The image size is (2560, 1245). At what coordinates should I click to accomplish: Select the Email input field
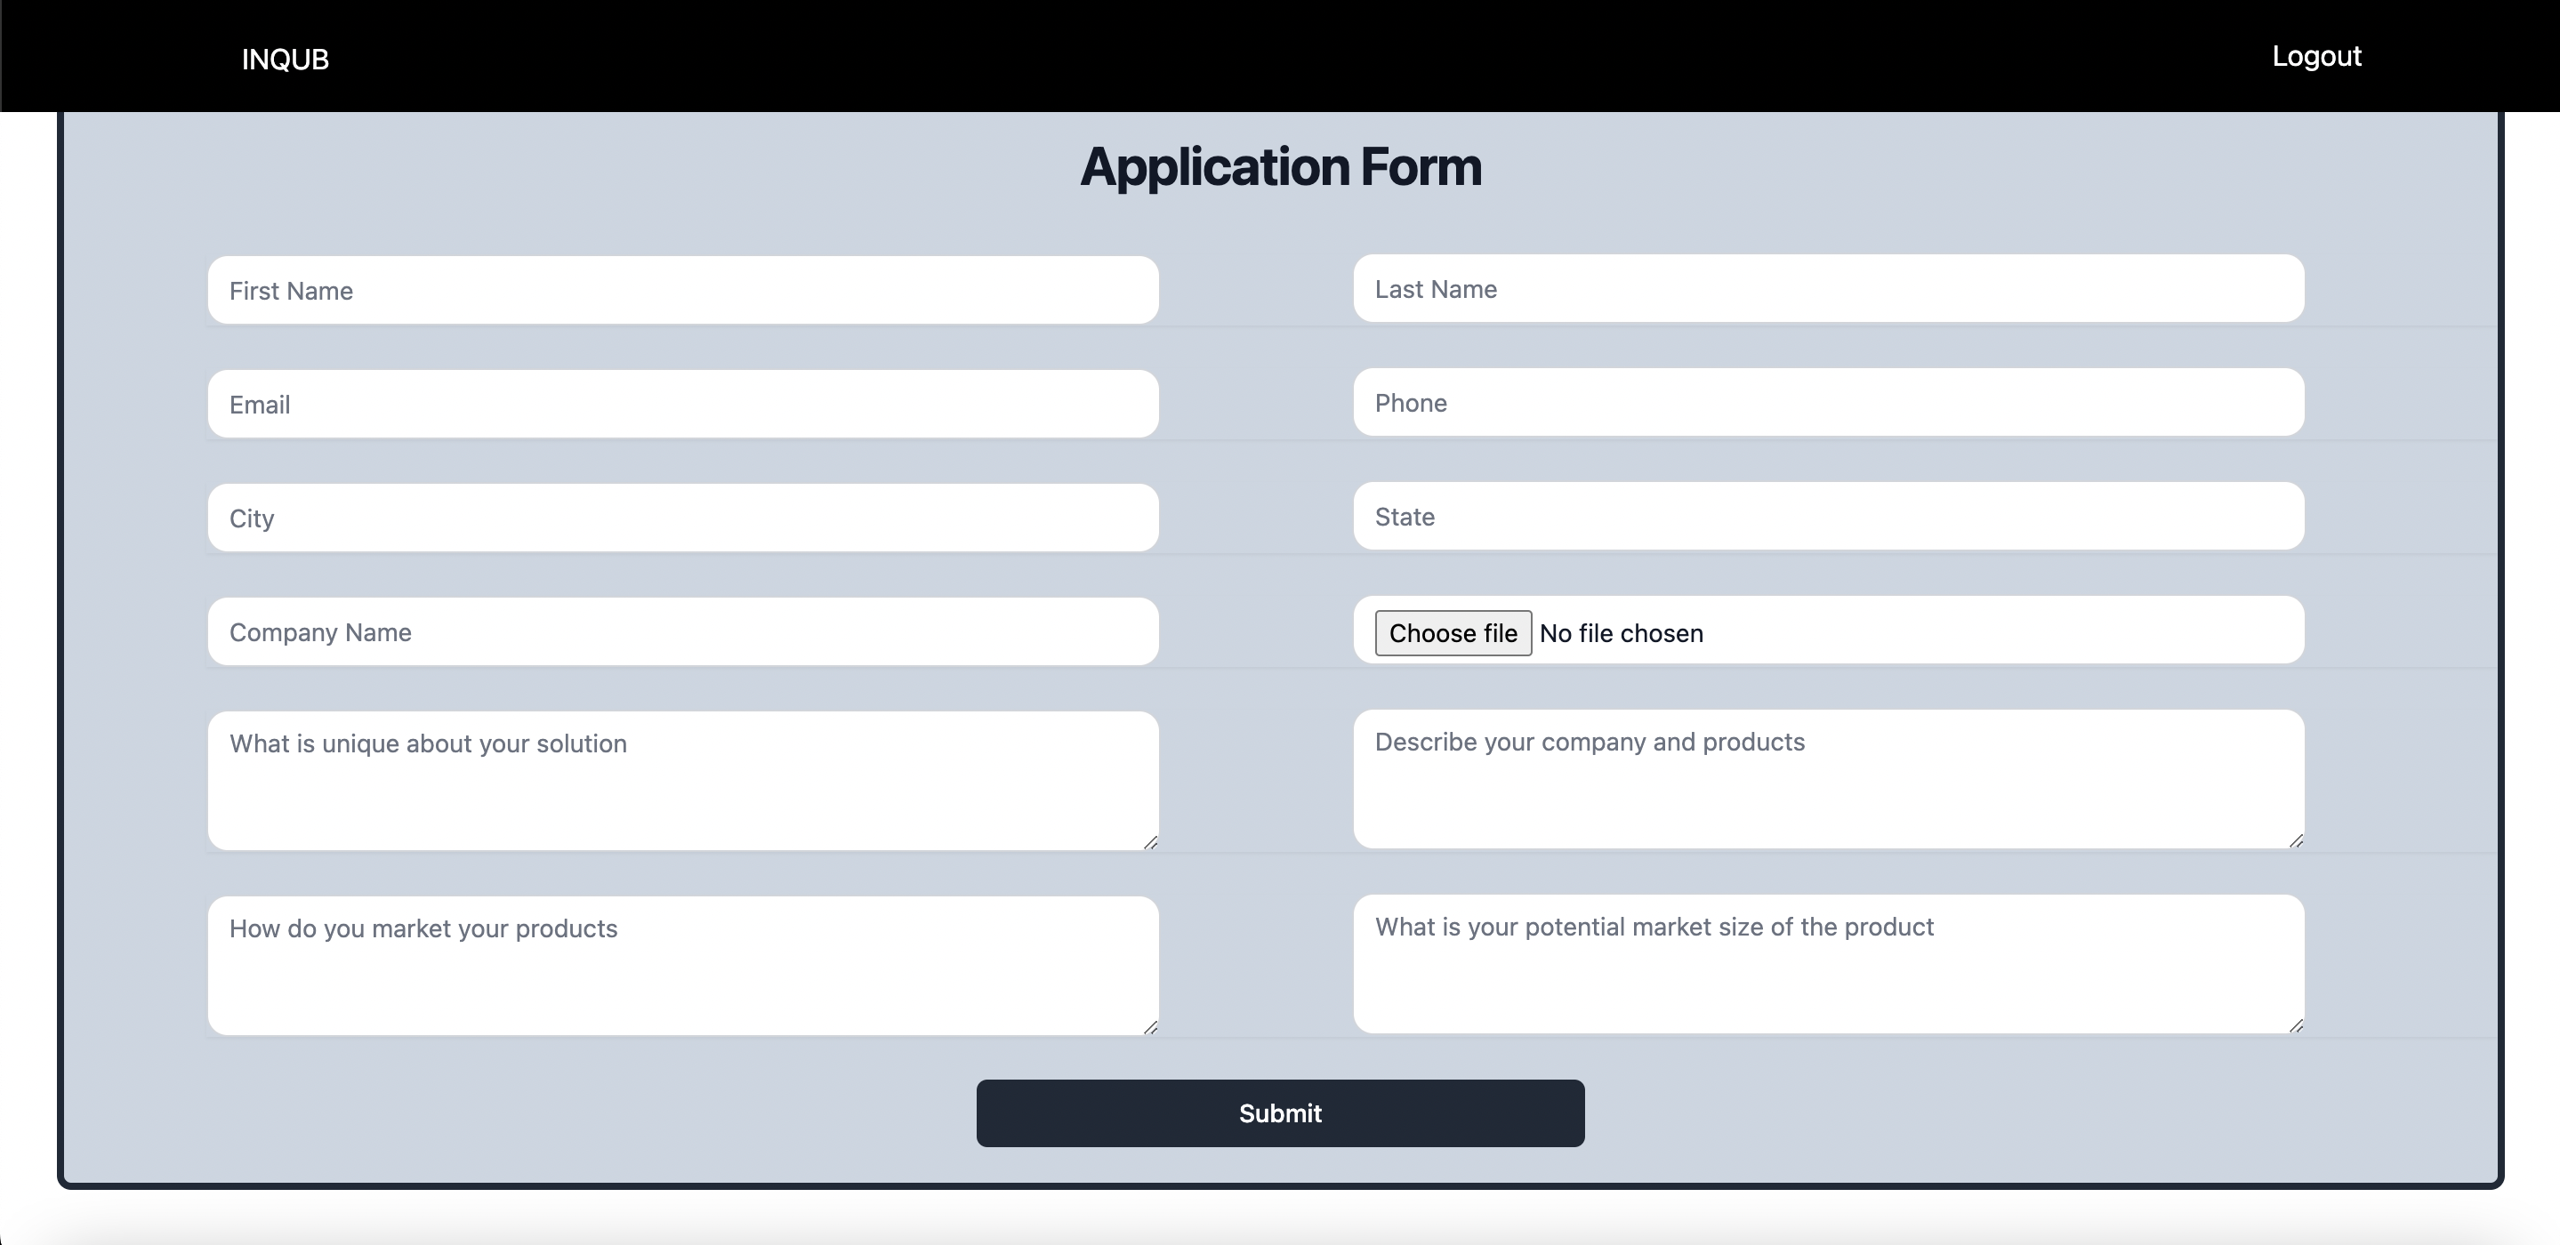[x=681, y=404]
